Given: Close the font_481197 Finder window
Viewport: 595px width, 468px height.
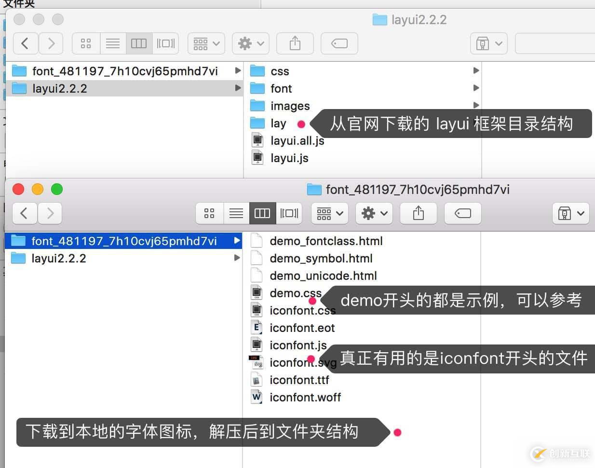Looking at the screenshot, I should [x=18, y=189].
